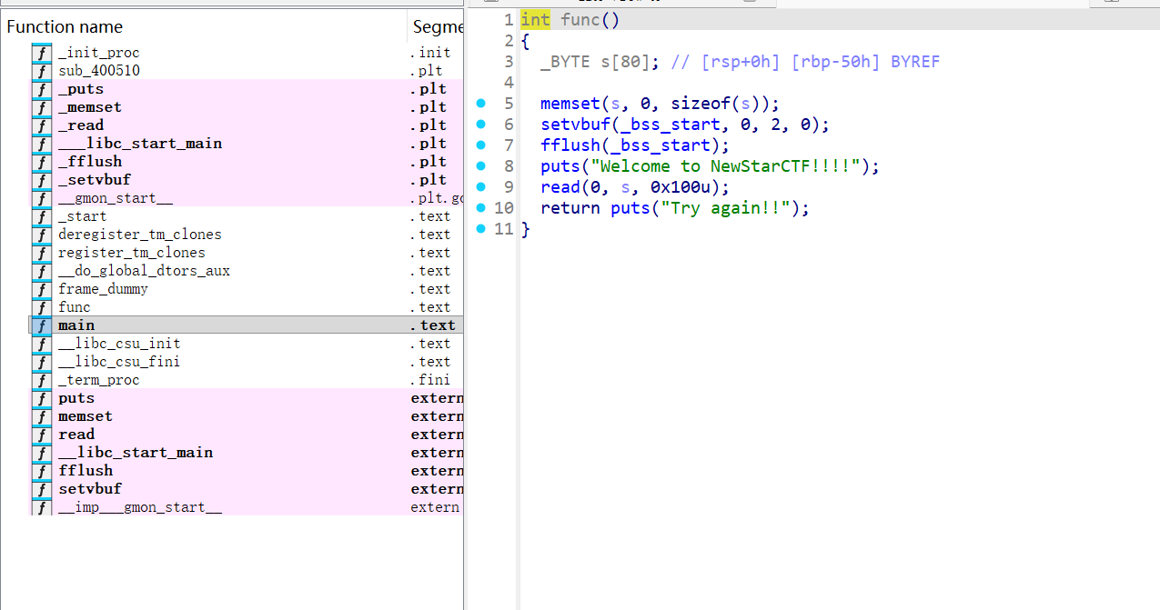
Task: Sort by the Function name column header
Action: point(205,26)
